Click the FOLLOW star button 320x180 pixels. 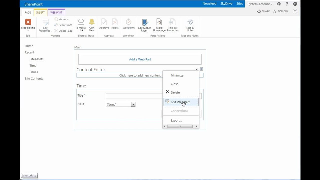(280, 11)
